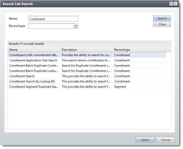Click the Cancel button
The height and width of the screenshot is (149, 183).
tap(165, 140)
